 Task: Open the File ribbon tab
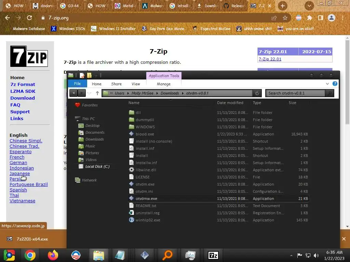pyautogui.click(x=77, y=84)
